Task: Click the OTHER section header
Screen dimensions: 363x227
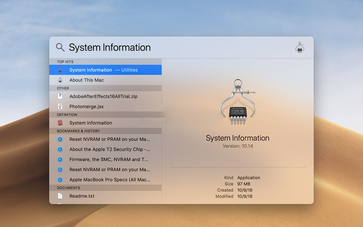Action: pyautogui.click(x=63, y=88)
